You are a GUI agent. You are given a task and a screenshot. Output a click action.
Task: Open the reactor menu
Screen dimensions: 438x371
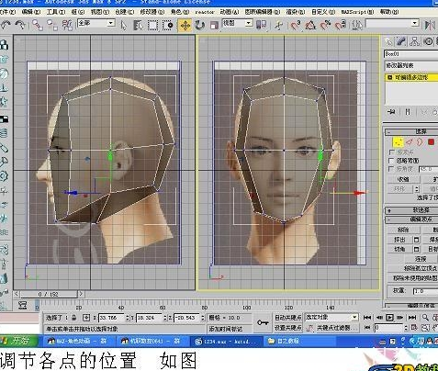pyautogui.click(x=205, y=12)
